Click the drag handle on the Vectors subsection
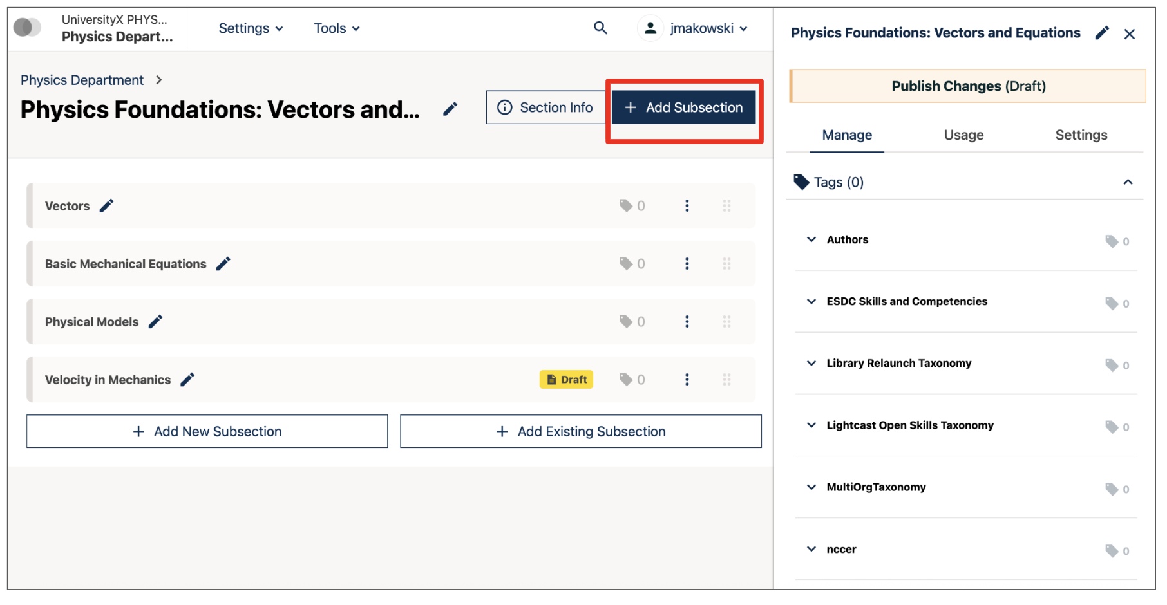Screen dimensions: 1167x605 point(726,205)
